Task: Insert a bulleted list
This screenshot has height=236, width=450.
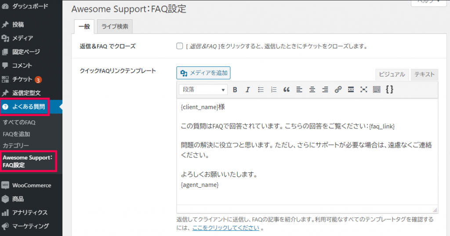Action: [261, 90]
